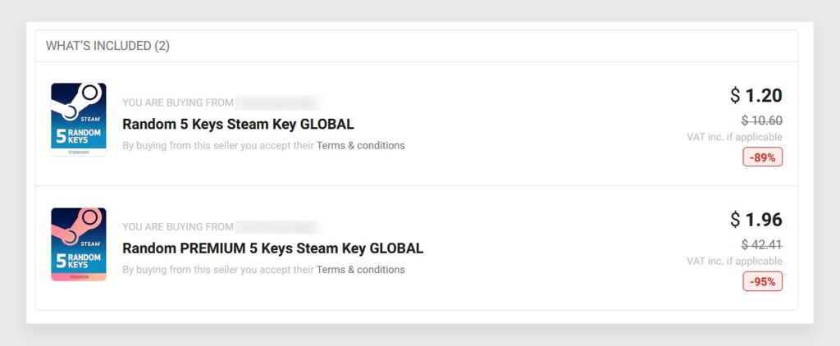Click VAT inc. note under $ 10.60

[734, 137]
